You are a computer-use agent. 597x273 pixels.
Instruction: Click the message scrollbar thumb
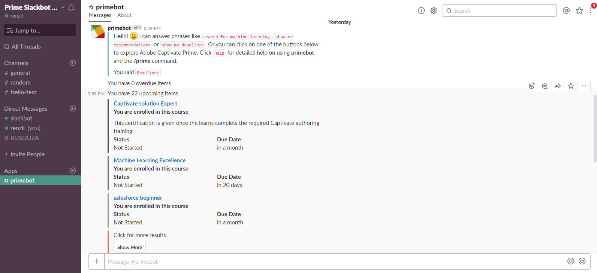(595, 128)
